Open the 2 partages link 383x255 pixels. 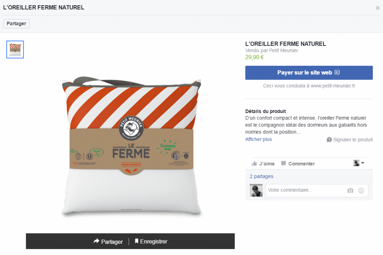coord(261,176)
